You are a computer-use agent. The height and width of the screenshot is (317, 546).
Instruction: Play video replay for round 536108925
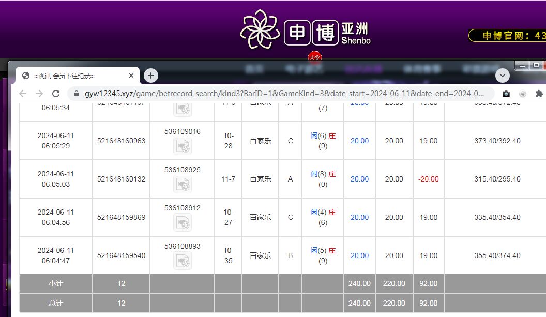(183, 185)
